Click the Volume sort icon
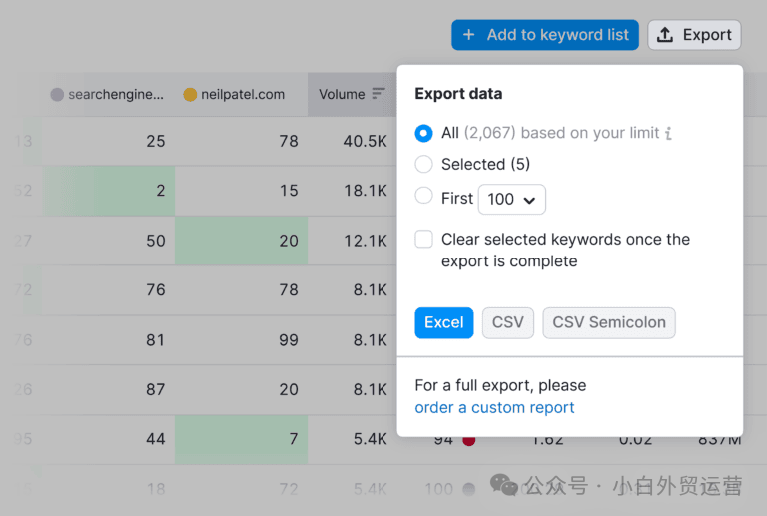 click(x=379, y=94)
